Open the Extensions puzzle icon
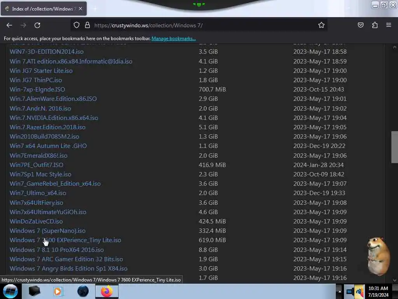Screen dimensions: 398x299 (x=375, y=25)
